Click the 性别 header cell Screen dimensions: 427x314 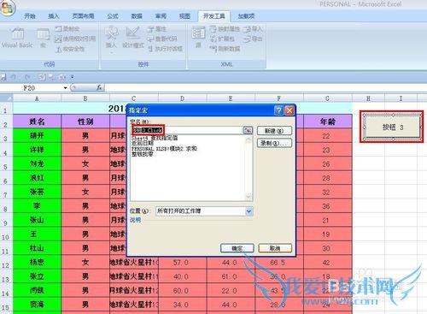85,121
